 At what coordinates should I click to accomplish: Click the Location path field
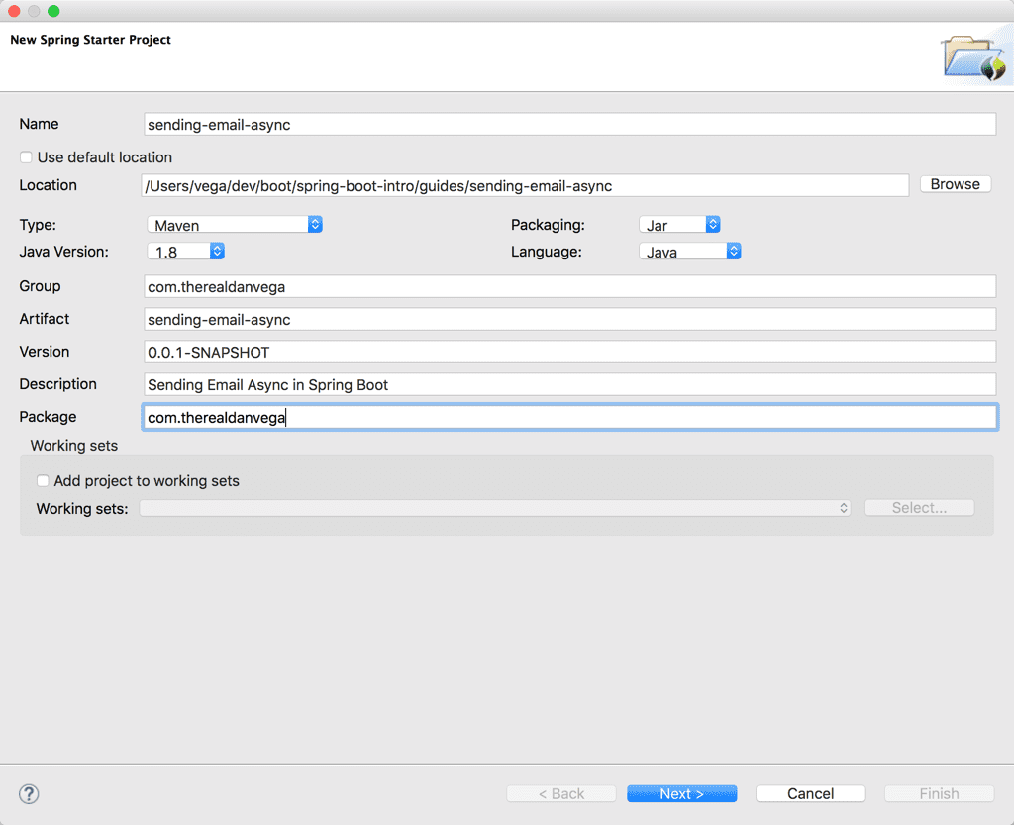pos(525,185)
